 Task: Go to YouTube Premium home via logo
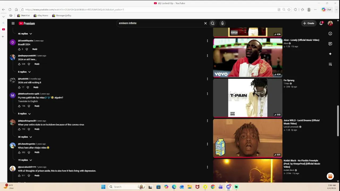(x=27, y=23)
